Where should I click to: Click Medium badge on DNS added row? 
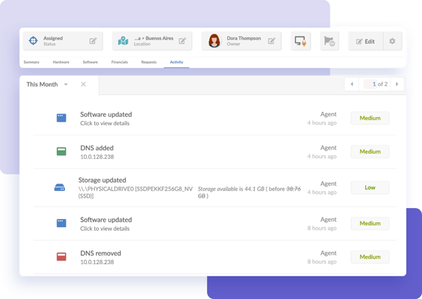click(369, 151)
